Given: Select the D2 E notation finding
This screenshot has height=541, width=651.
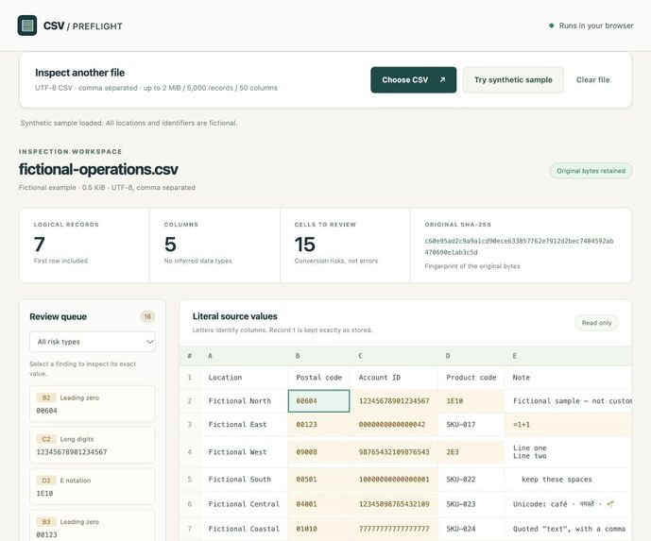Looking at the screenshot, I should [x=93, y=486].
